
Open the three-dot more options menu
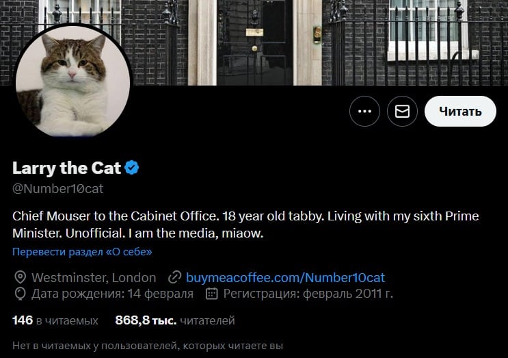[x=364, y=112]
